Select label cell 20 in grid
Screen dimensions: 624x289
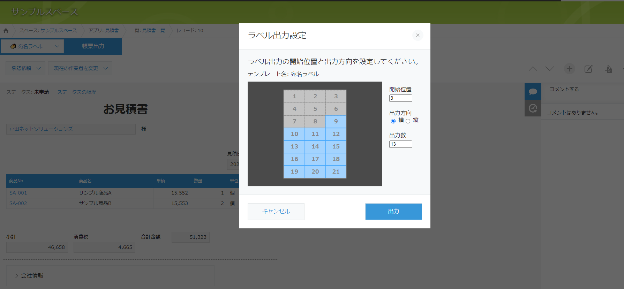pos(315,172)
